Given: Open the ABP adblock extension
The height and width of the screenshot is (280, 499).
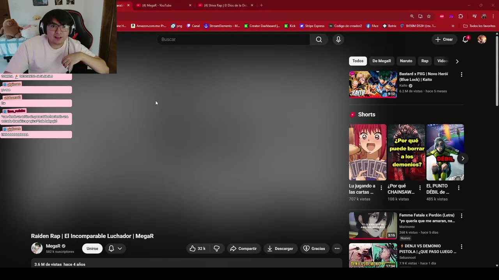Looking at the screenshot, I should (x=442, y=16).
